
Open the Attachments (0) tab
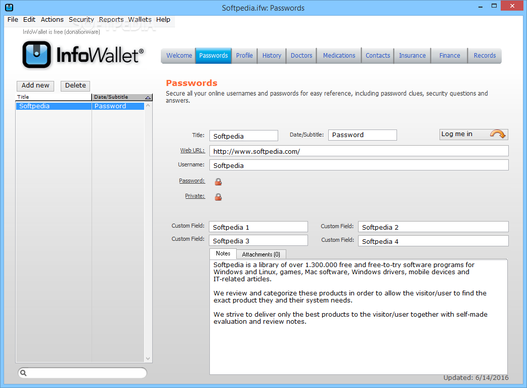pyautogui.click(x=261, y=254)
